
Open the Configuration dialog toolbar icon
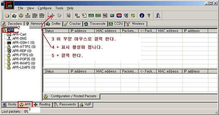68,16
